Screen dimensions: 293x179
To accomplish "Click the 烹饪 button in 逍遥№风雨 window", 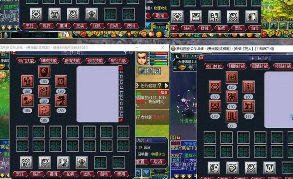I will [20, 174].
